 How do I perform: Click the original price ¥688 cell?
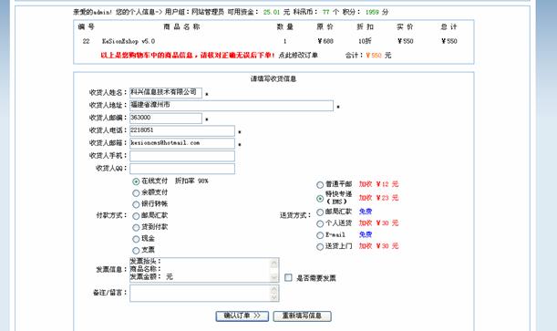pos(325,41)
